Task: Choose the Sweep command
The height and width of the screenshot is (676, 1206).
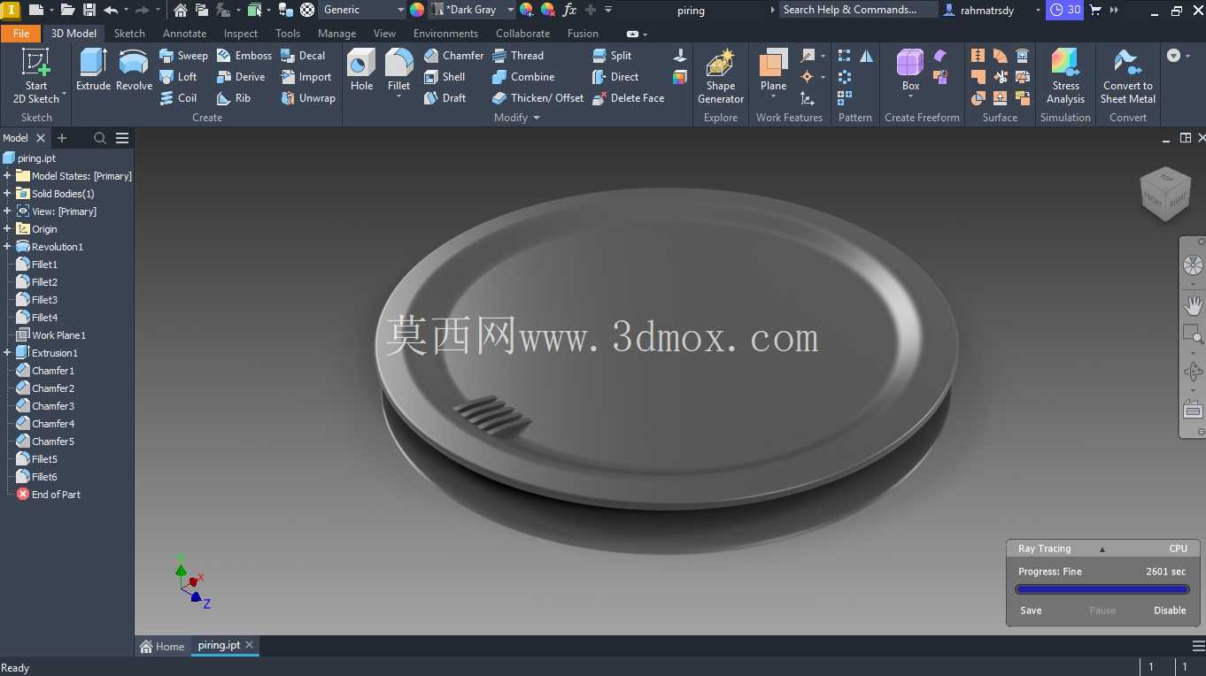Action: [183, 56]
